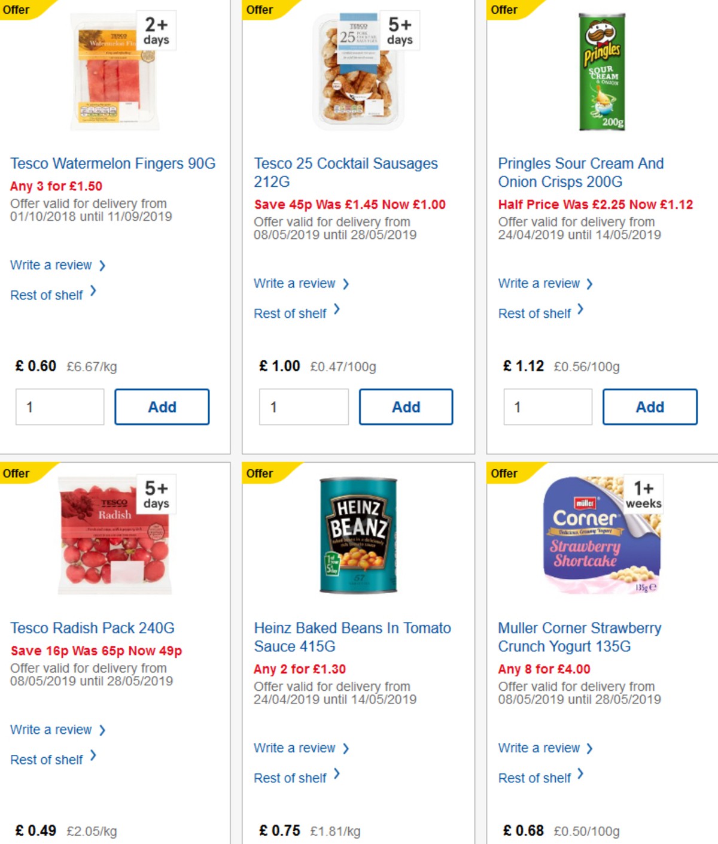Click the 5+ days freshness badge on Cocktail Sausages
718x844 pixels.
coord(399,30)
